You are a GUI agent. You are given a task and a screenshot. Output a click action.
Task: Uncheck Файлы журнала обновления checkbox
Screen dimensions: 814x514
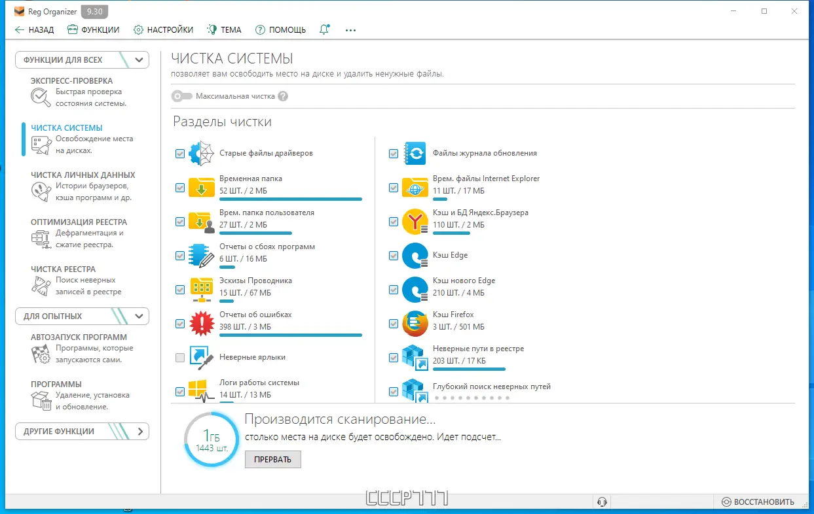[x=394, y=154]
